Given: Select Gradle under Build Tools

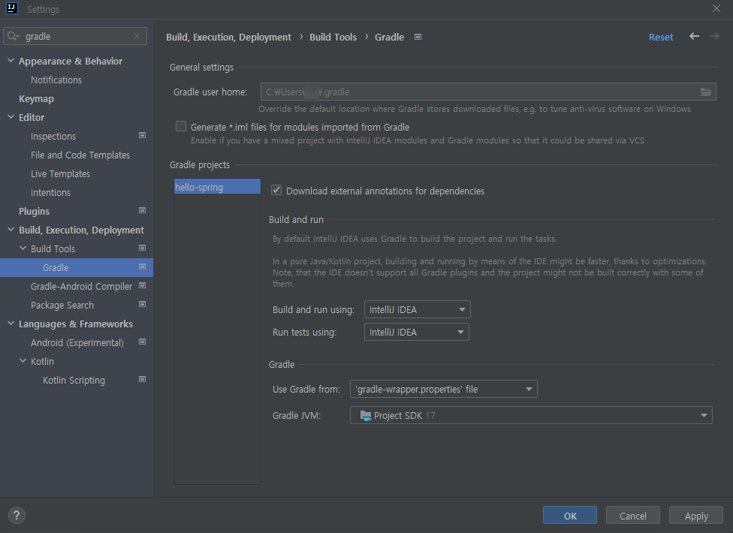Looking at the screenshot, I should click(x=77, y=268).
